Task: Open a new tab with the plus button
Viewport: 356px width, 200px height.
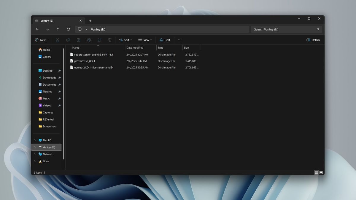Action: [90, 20]
